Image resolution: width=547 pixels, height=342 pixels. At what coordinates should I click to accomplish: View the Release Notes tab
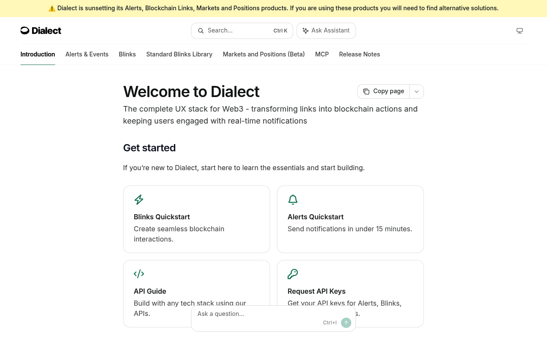359,54
